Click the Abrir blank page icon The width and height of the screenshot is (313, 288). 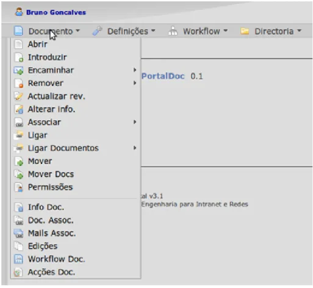pos(18,44)
